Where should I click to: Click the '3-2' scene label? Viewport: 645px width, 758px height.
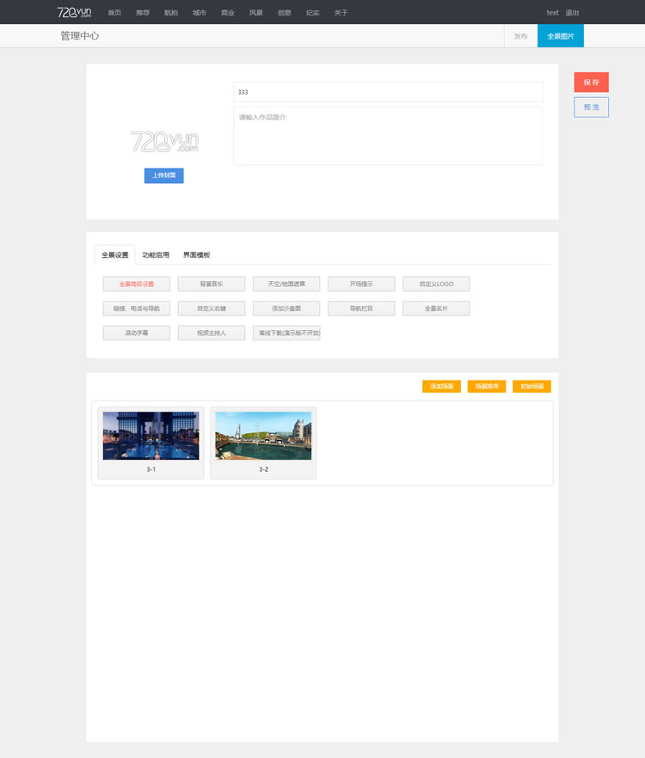(x=263, y=469)
